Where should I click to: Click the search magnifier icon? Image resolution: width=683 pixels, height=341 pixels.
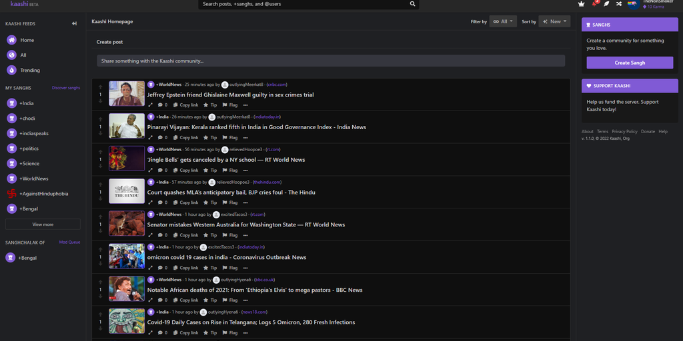[412, 4]
